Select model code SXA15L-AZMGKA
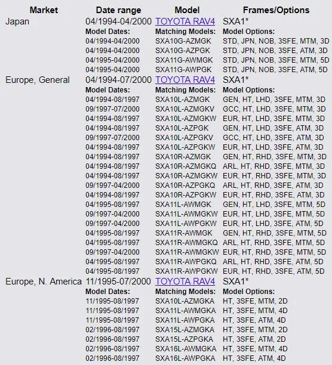The width and height of the screenshot is (332, 365). 185,330
